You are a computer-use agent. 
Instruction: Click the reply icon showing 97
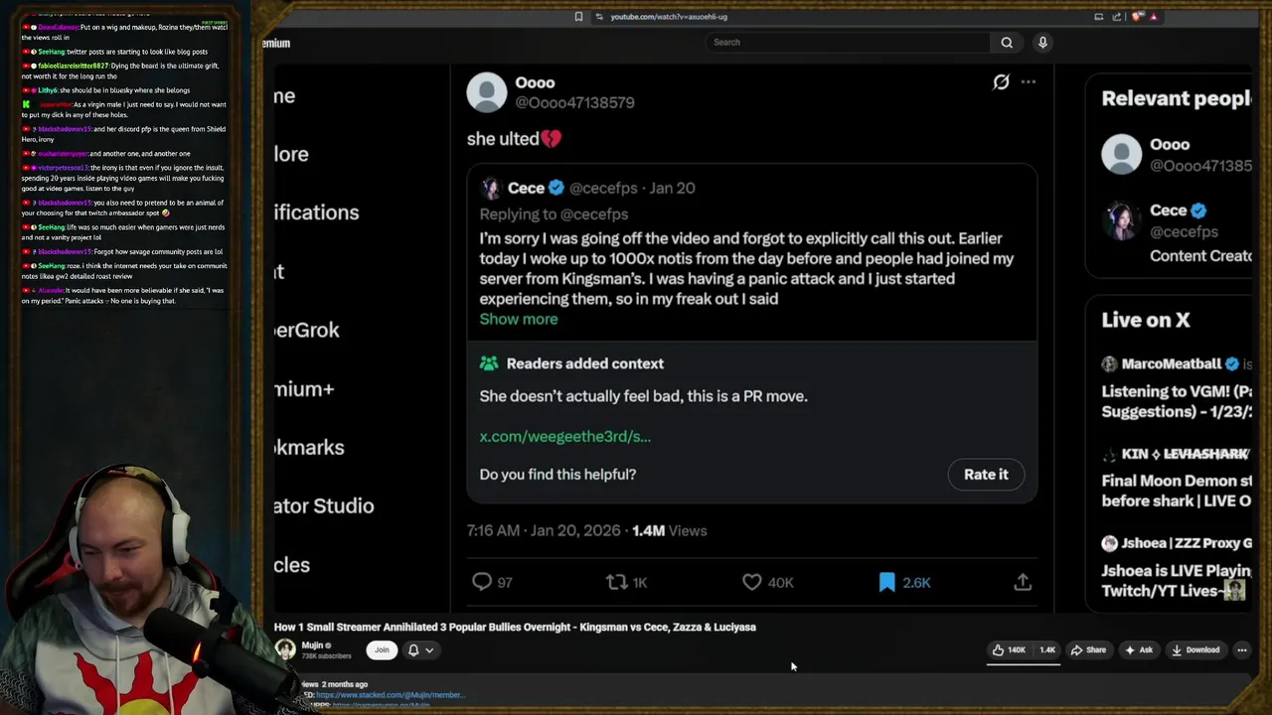point(482,582)
